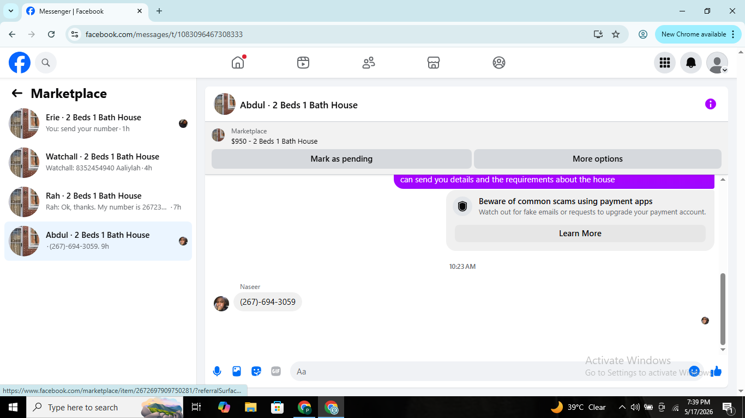Screen dimensions: 745x418
Task: Click the browser back button
Action: tap(12, 34)
